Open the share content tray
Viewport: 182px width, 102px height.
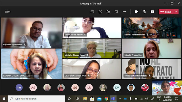[152, 12]
